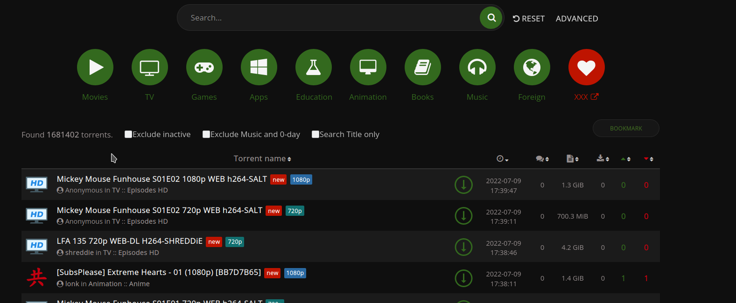Enable Search Title only checkbox
Image resolution: width=736 pixels, height=303 pixels.
[315, 134]
